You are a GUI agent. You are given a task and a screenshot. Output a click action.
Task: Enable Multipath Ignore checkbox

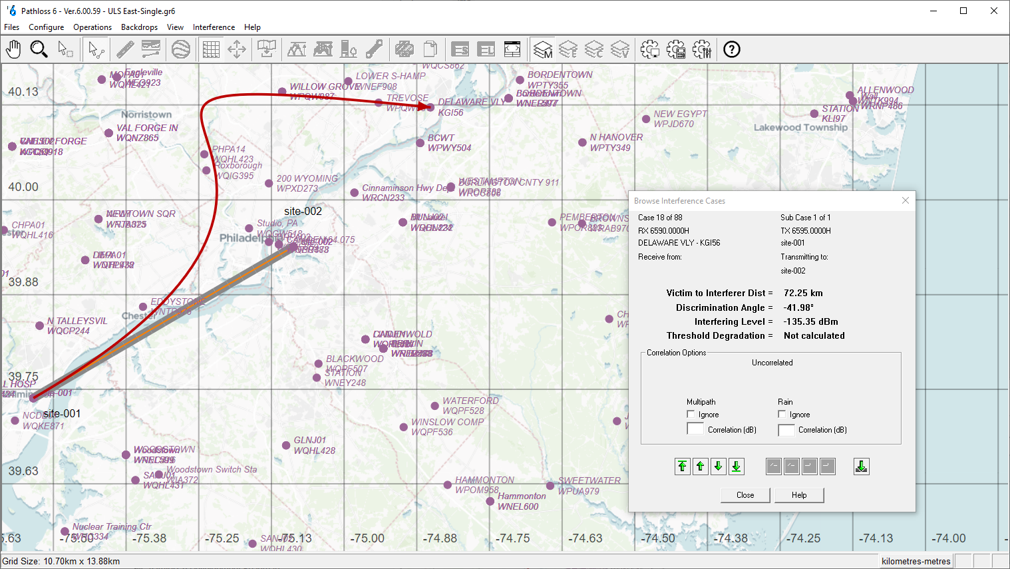click(x=691, y=415)
